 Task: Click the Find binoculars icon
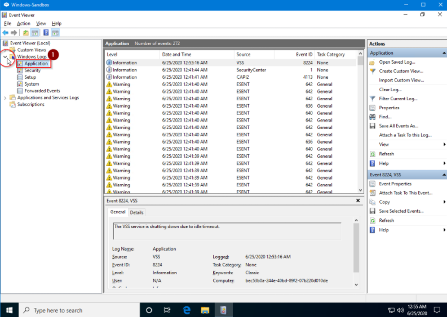(x=373, y=117)
